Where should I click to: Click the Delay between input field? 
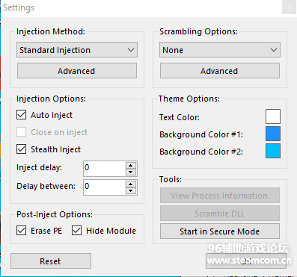[105, 187]
